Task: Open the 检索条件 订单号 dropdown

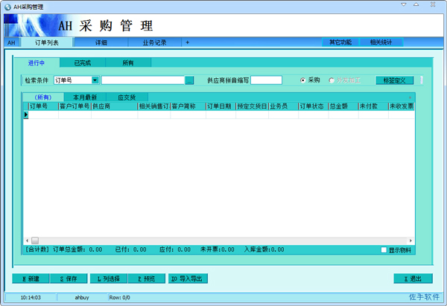Action: click(95, 80)
